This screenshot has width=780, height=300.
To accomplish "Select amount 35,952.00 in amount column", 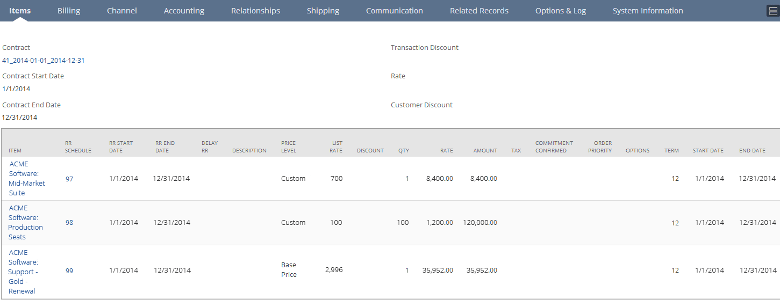I will [x=482, y=270].
